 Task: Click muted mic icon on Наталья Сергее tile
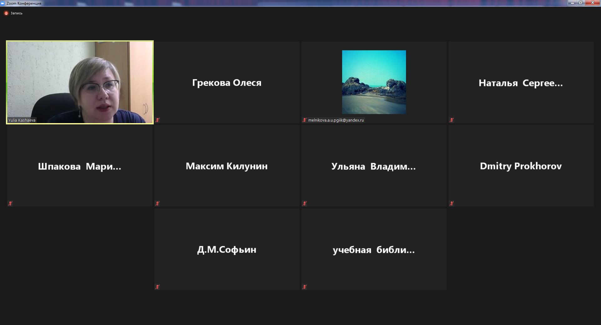(x=452, y=120)
